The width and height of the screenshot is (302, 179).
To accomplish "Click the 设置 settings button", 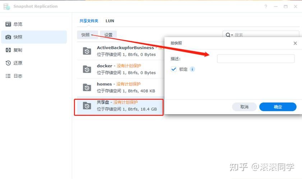I will tap(108, 35).
